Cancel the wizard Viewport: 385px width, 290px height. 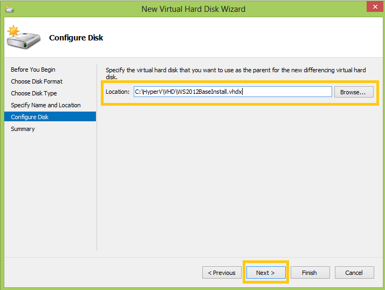coord(354,273)
